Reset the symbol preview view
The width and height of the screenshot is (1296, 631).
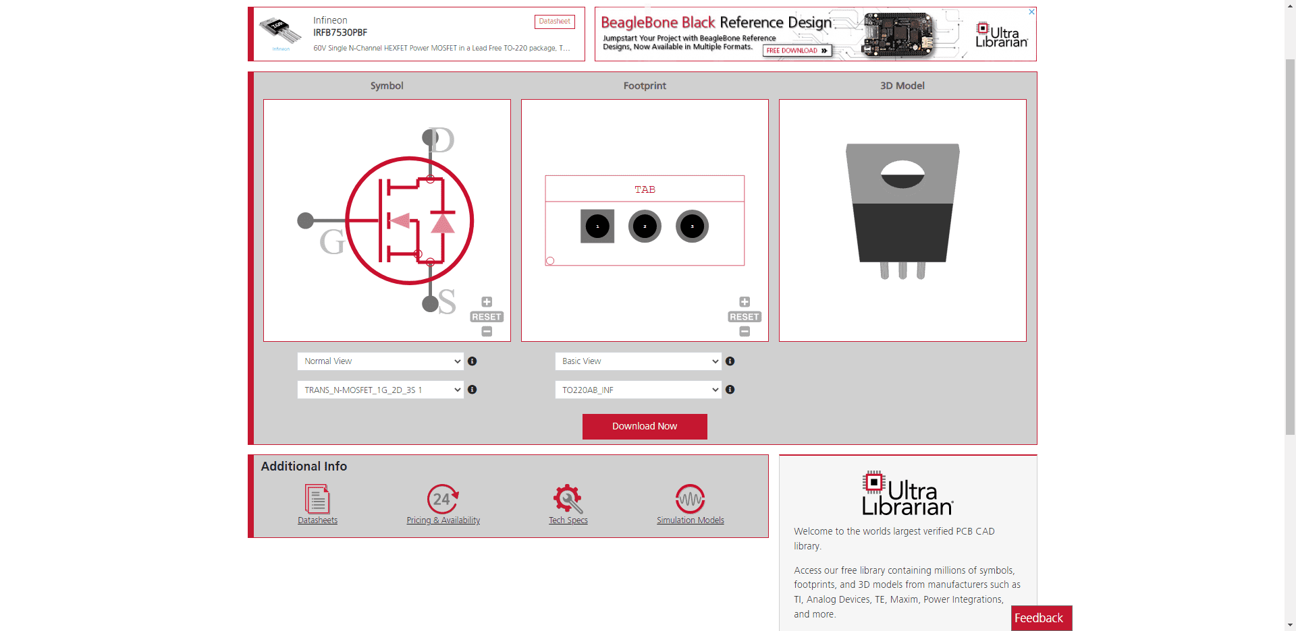point(487,317)
